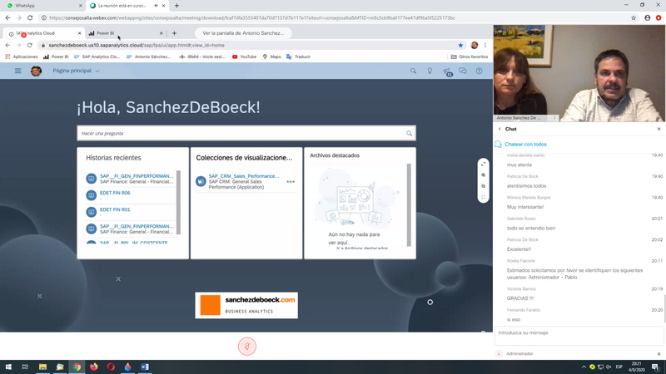Mute audio on the meeting tab speaker icon
Image resolution: width=666 pixels, height=374 pixels.
click(156, 6)
